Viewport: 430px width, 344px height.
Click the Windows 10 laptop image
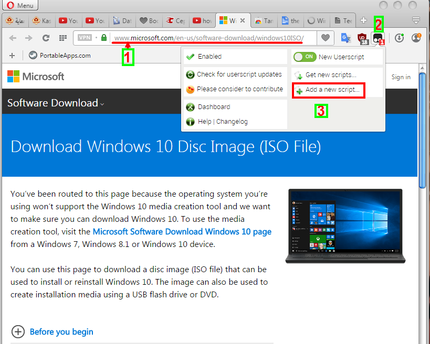(x=345, y=226)
